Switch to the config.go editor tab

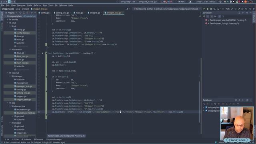coord(44,12)
